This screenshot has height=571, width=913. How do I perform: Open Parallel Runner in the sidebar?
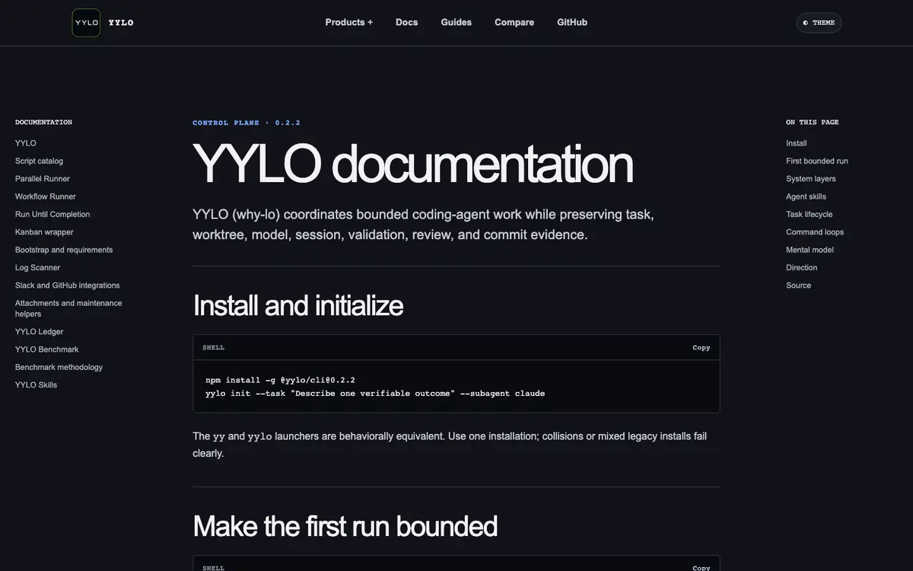43,179
